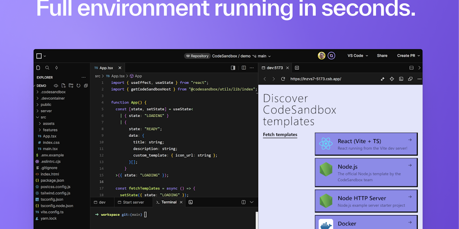Open preview toolbar more options ellipsis

(x=420, y=79)
